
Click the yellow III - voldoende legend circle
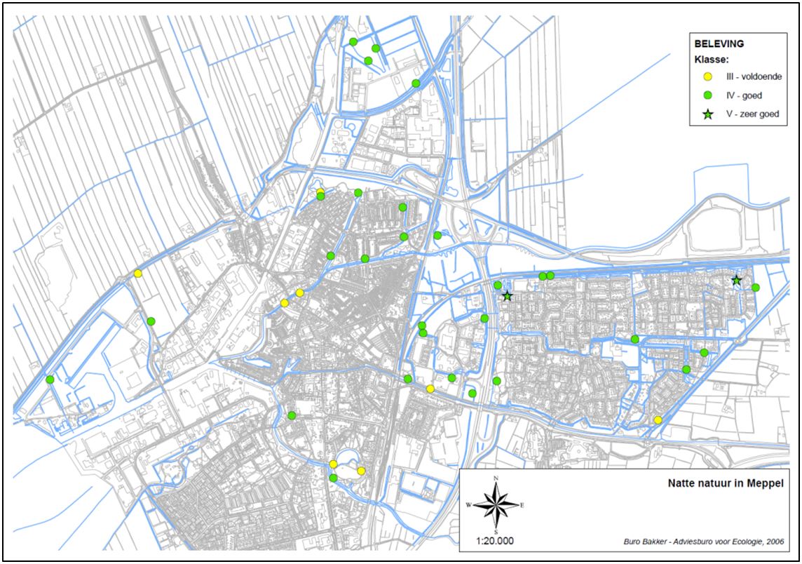(x=707, y=76)
